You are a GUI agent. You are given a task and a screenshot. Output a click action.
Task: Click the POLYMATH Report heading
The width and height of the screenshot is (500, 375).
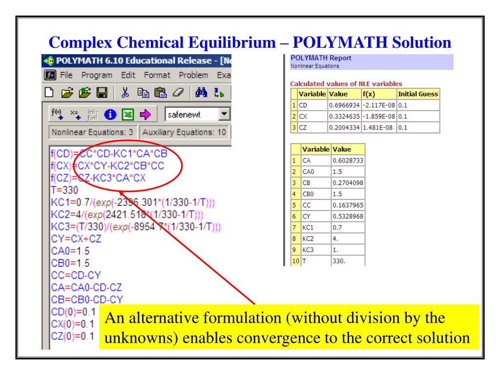point(320,58)
